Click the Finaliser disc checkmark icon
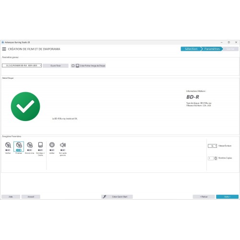Viewport: 240px width, 240px height. tap(19, 145)
